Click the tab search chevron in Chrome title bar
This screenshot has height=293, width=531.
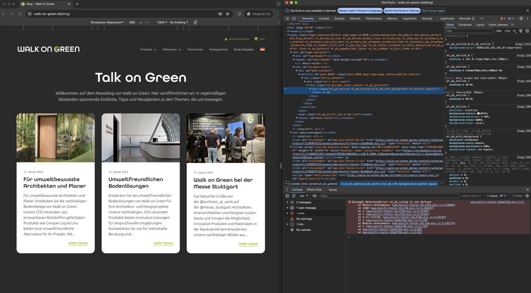point(278,4)
